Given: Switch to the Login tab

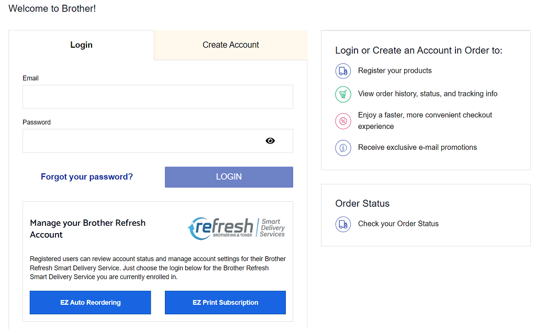Looking at the screenshot, I should [81, 45].
